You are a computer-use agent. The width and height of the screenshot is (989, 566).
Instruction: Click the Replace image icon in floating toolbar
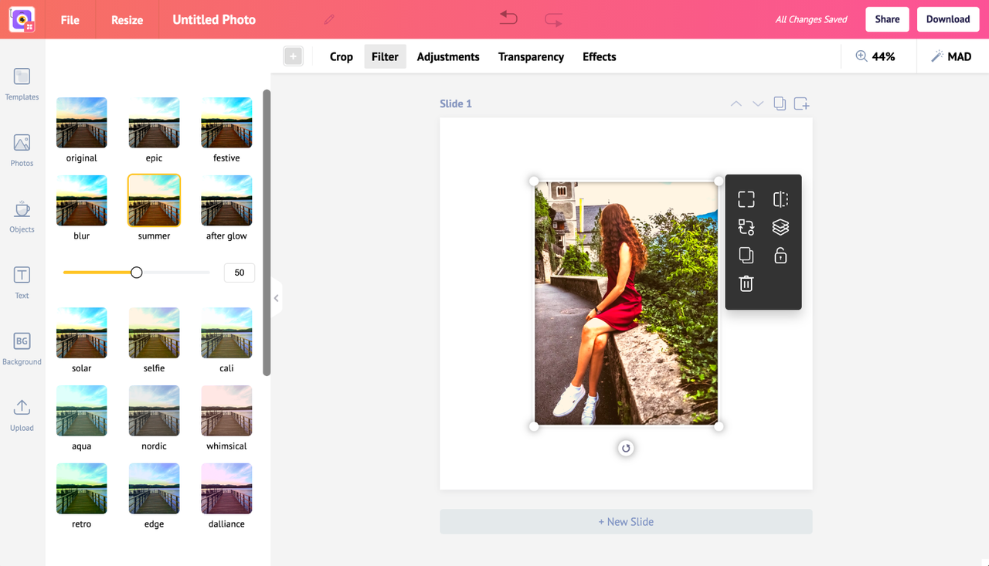click(746, 227)
